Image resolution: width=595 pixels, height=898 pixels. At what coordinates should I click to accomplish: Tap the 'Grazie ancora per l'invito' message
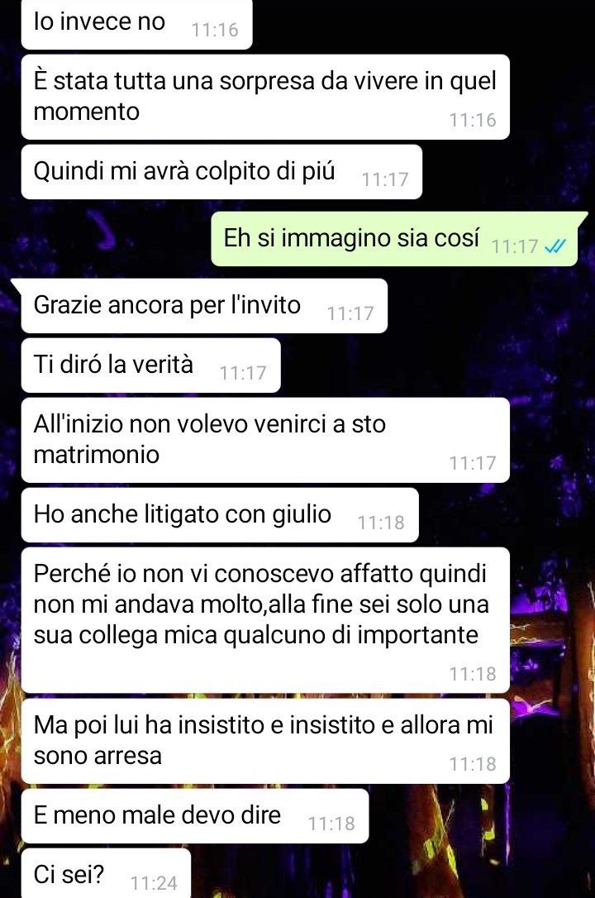click(204, 306)
